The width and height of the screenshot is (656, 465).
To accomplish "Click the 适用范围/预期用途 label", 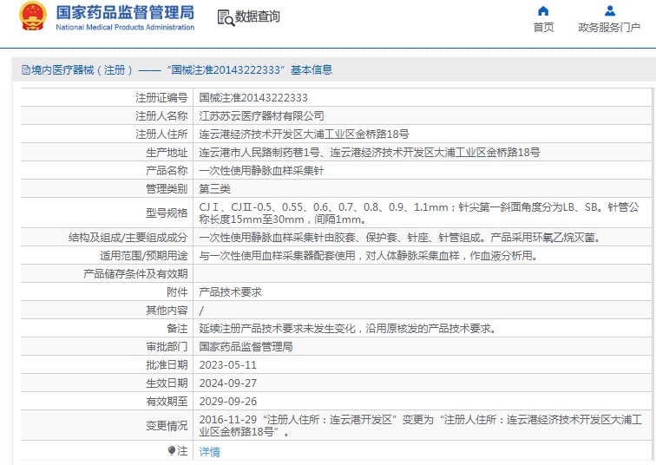I will pyautogui.click(x=144, y=256).
